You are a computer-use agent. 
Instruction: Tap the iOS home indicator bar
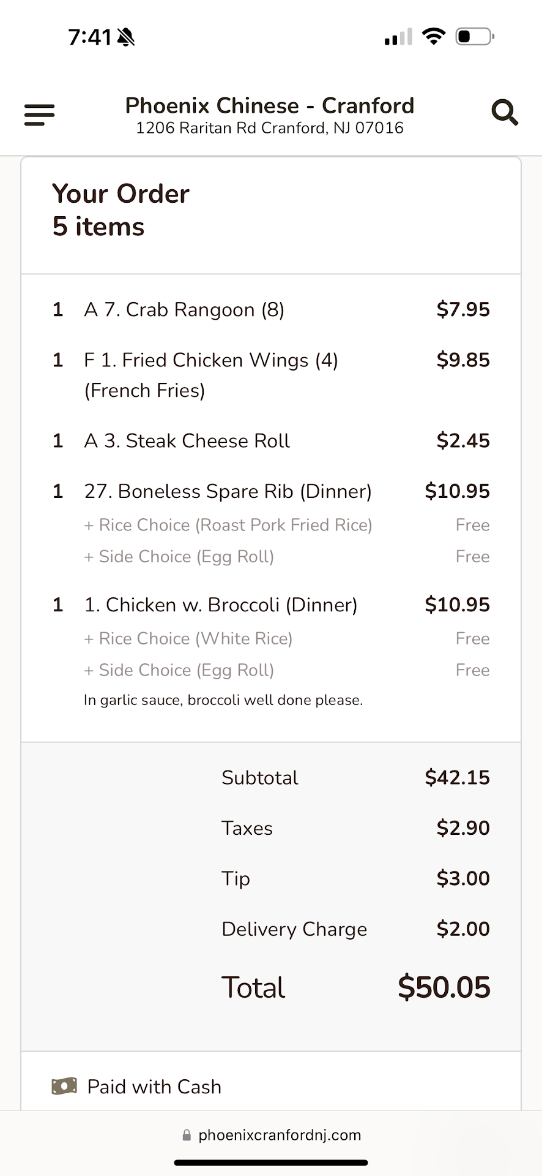271,1162
